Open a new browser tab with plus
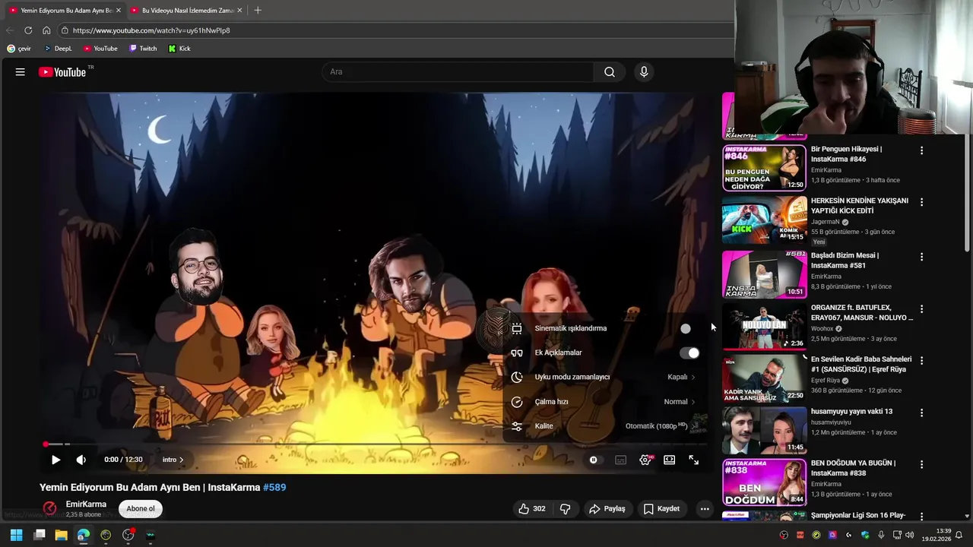This screenshot has height=547, width=973. tap(258, 11)
